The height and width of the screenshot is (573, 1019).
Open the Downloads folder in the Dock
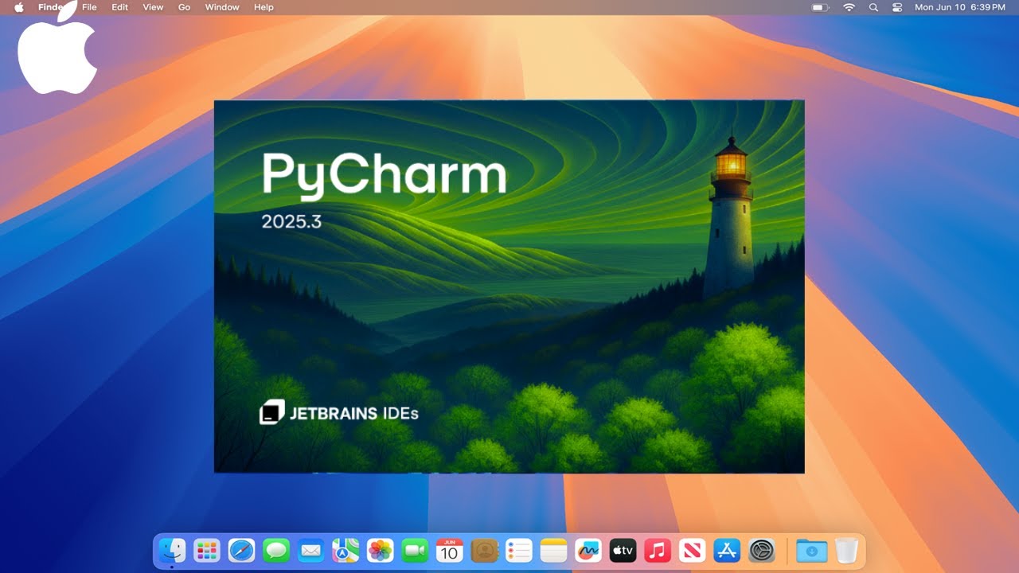[x=812, y=550]
